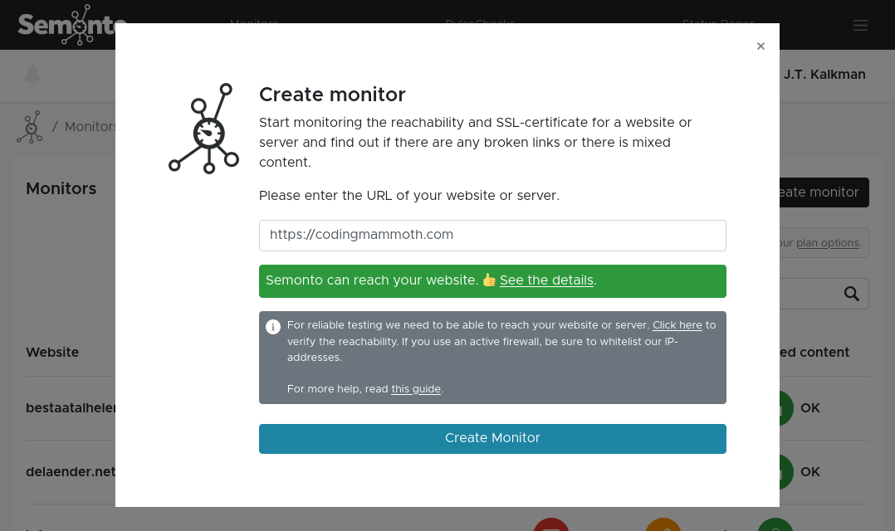This screenshot has width=895, height=531.
Task: Follow the "Click here" reachability link
Action: click(677, 325)
